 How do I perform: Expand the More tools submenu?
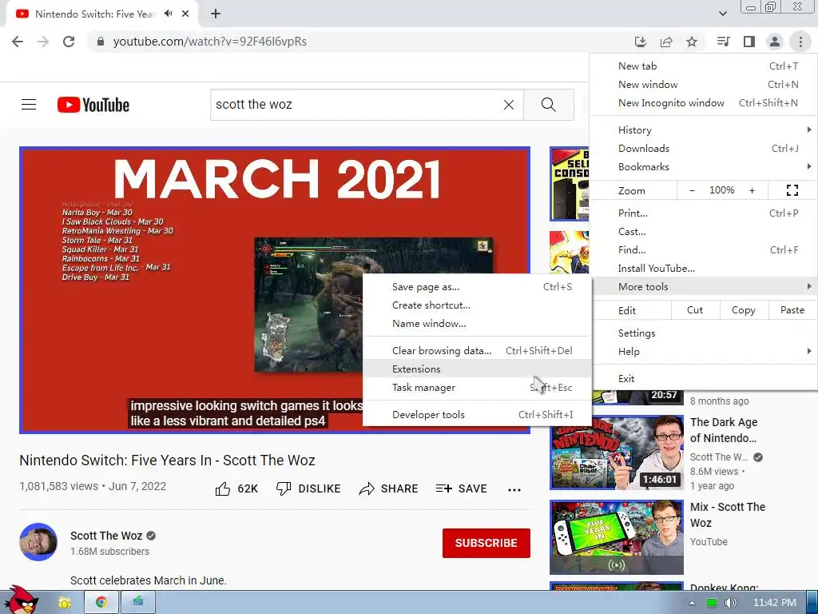click(x=703, y=287)
